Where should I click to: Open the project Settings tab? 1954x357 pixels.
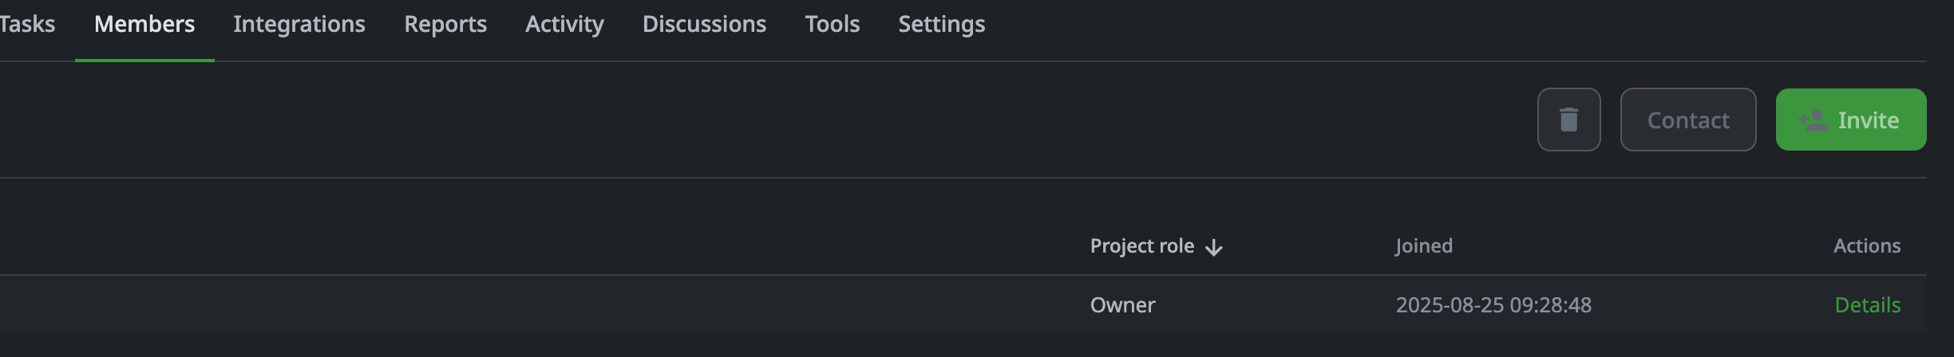pos(942,25)
